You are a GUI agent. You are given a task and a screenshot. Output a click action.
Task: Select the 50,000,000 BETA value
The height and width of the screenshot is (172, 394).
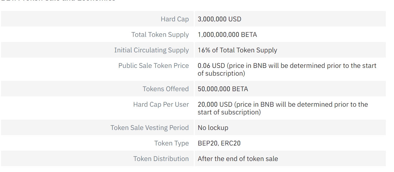(223, 89)
